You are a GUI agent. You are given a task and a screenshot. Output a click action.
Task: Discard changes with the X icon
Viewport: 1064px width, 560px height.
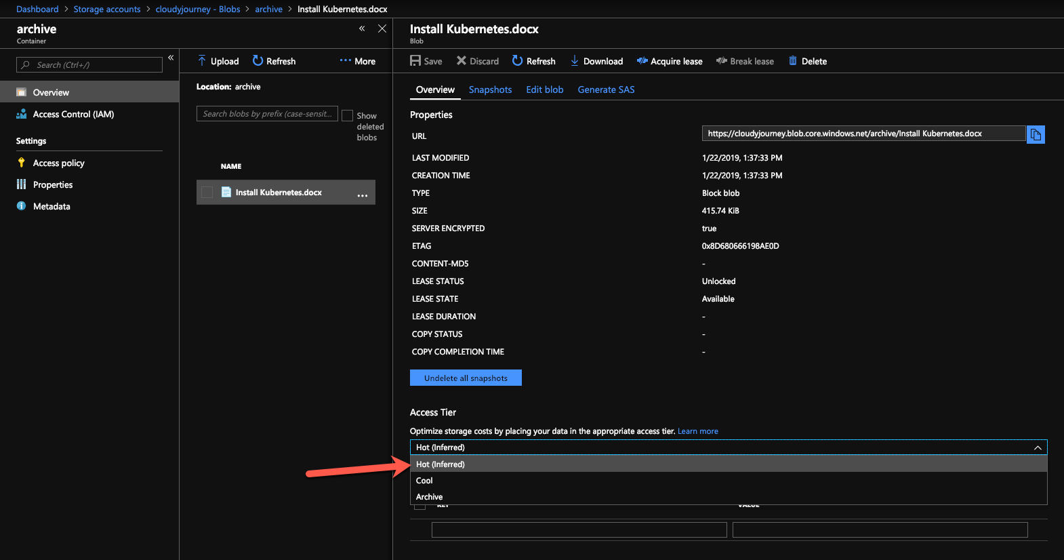(x=462, y=61)
